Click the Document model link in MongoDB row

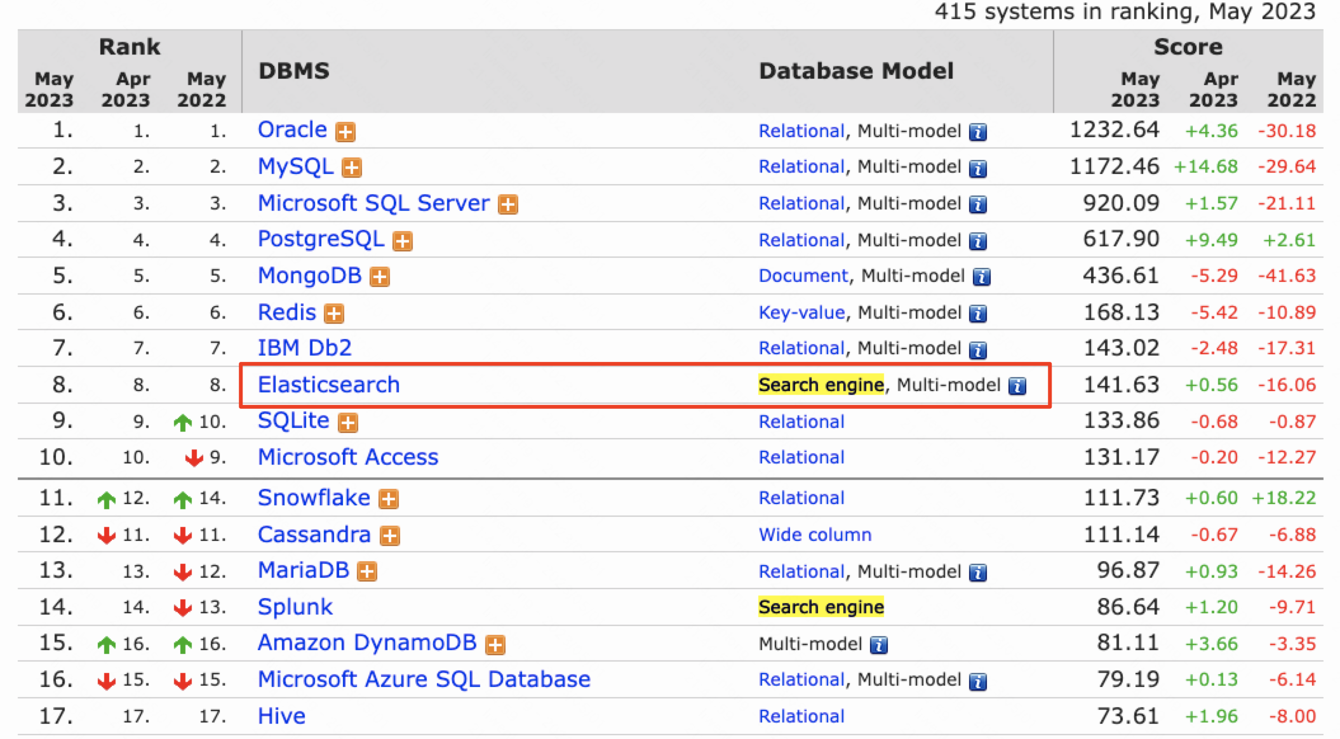coord(803,276)
